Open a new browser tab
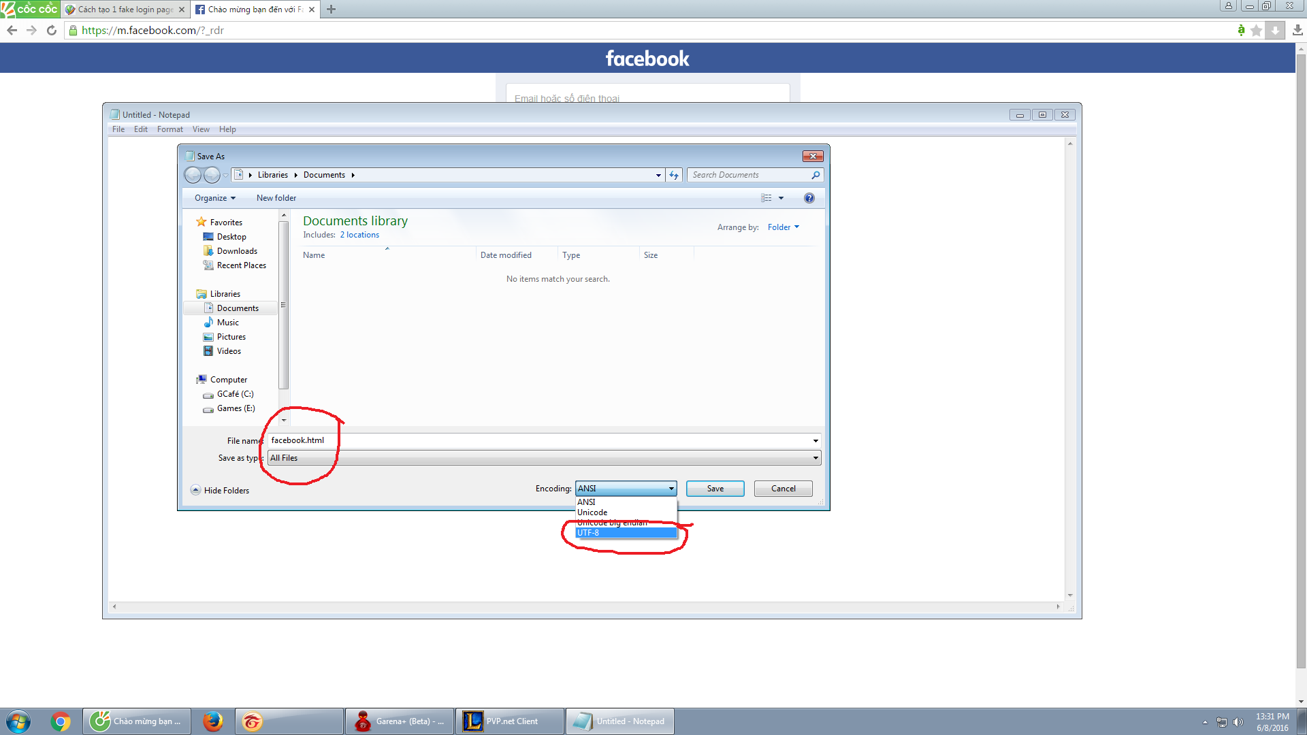Viewport: 1307px width, 735px height. point(331,10)
